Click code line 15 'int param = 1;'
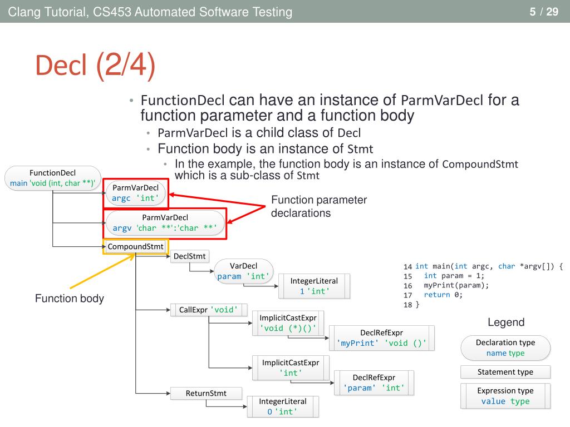The image size is (570, 427). click(444, 276)
